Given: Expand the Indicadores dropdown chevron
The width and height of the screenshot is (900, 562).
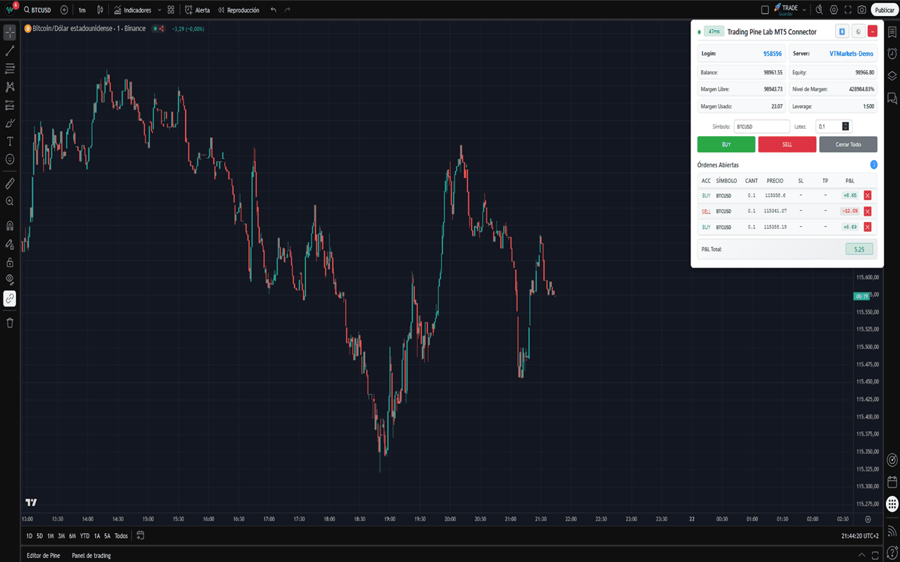Looking at the screenshot, I should pos(160,10).
